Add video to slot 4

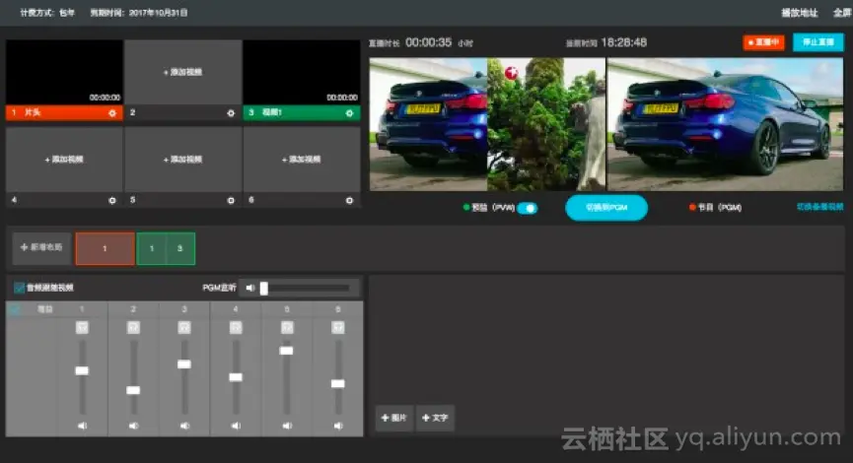pyautogui.click(x=64, y=160)
